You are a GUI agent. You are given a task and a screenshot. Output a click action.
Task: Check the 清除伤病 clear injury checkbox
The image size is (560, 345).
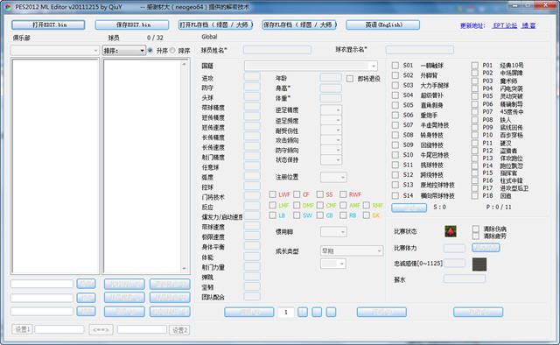[476, 229]
